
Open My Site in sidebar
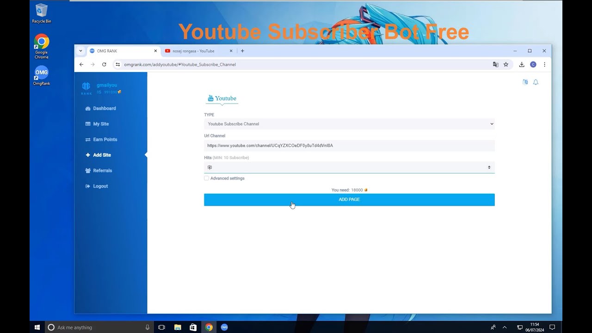click(x=97, y=124)
